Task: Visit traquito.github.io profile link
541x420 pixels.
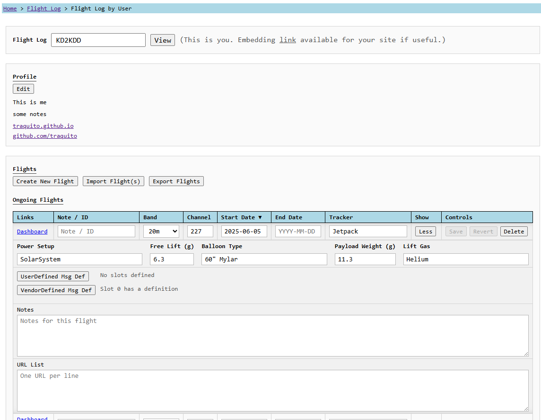Action: tap(43, 126)
